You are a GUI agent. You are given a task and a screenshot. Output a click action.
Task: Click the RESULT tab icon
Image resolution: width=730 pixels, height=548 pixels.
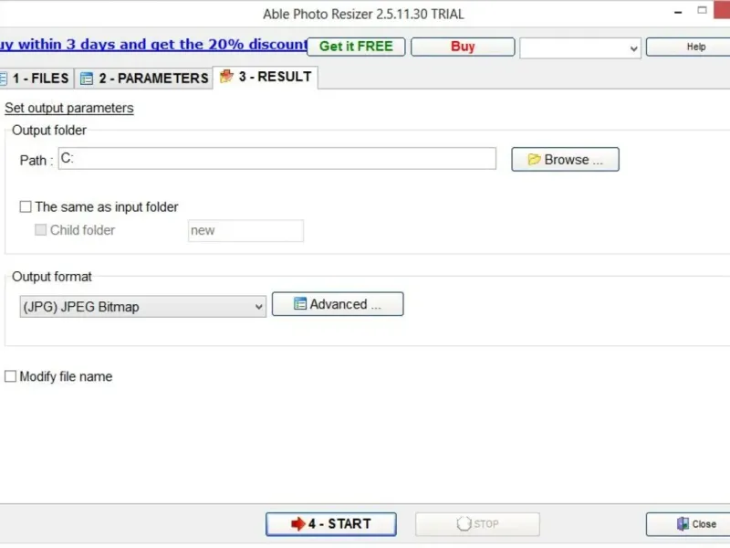click(226, 76)
